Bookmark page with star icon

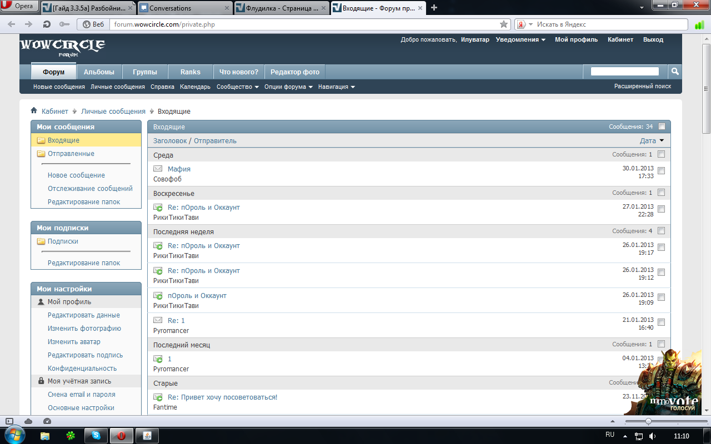point(503,24)
